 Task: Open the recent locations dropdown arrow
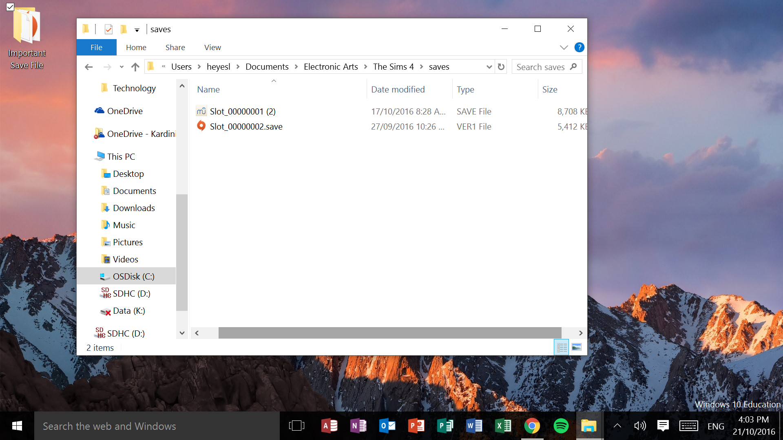click(x=122, y=67)
